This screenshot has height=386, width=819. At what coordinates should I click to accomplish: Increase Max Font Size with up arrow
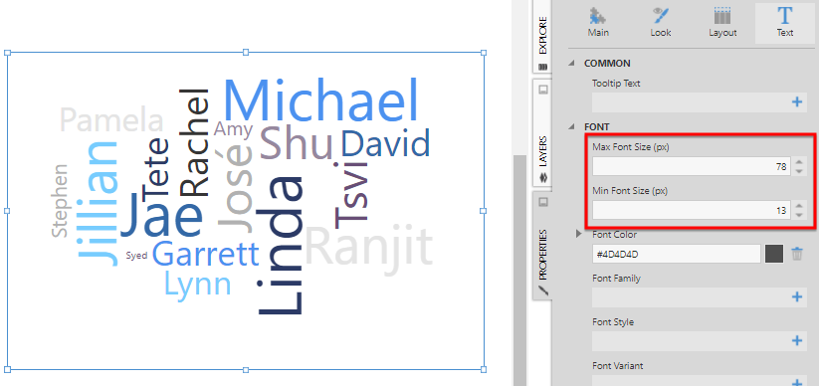(799, 162)
